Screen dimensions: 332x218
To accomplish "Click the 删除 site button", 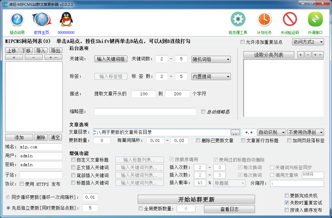I will tap(41, 137).
